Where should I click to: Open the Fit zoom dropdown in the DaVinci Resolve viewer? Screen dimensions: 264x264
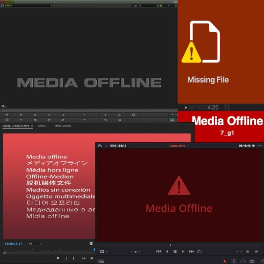pyautogui.click(x=103, y=146)
